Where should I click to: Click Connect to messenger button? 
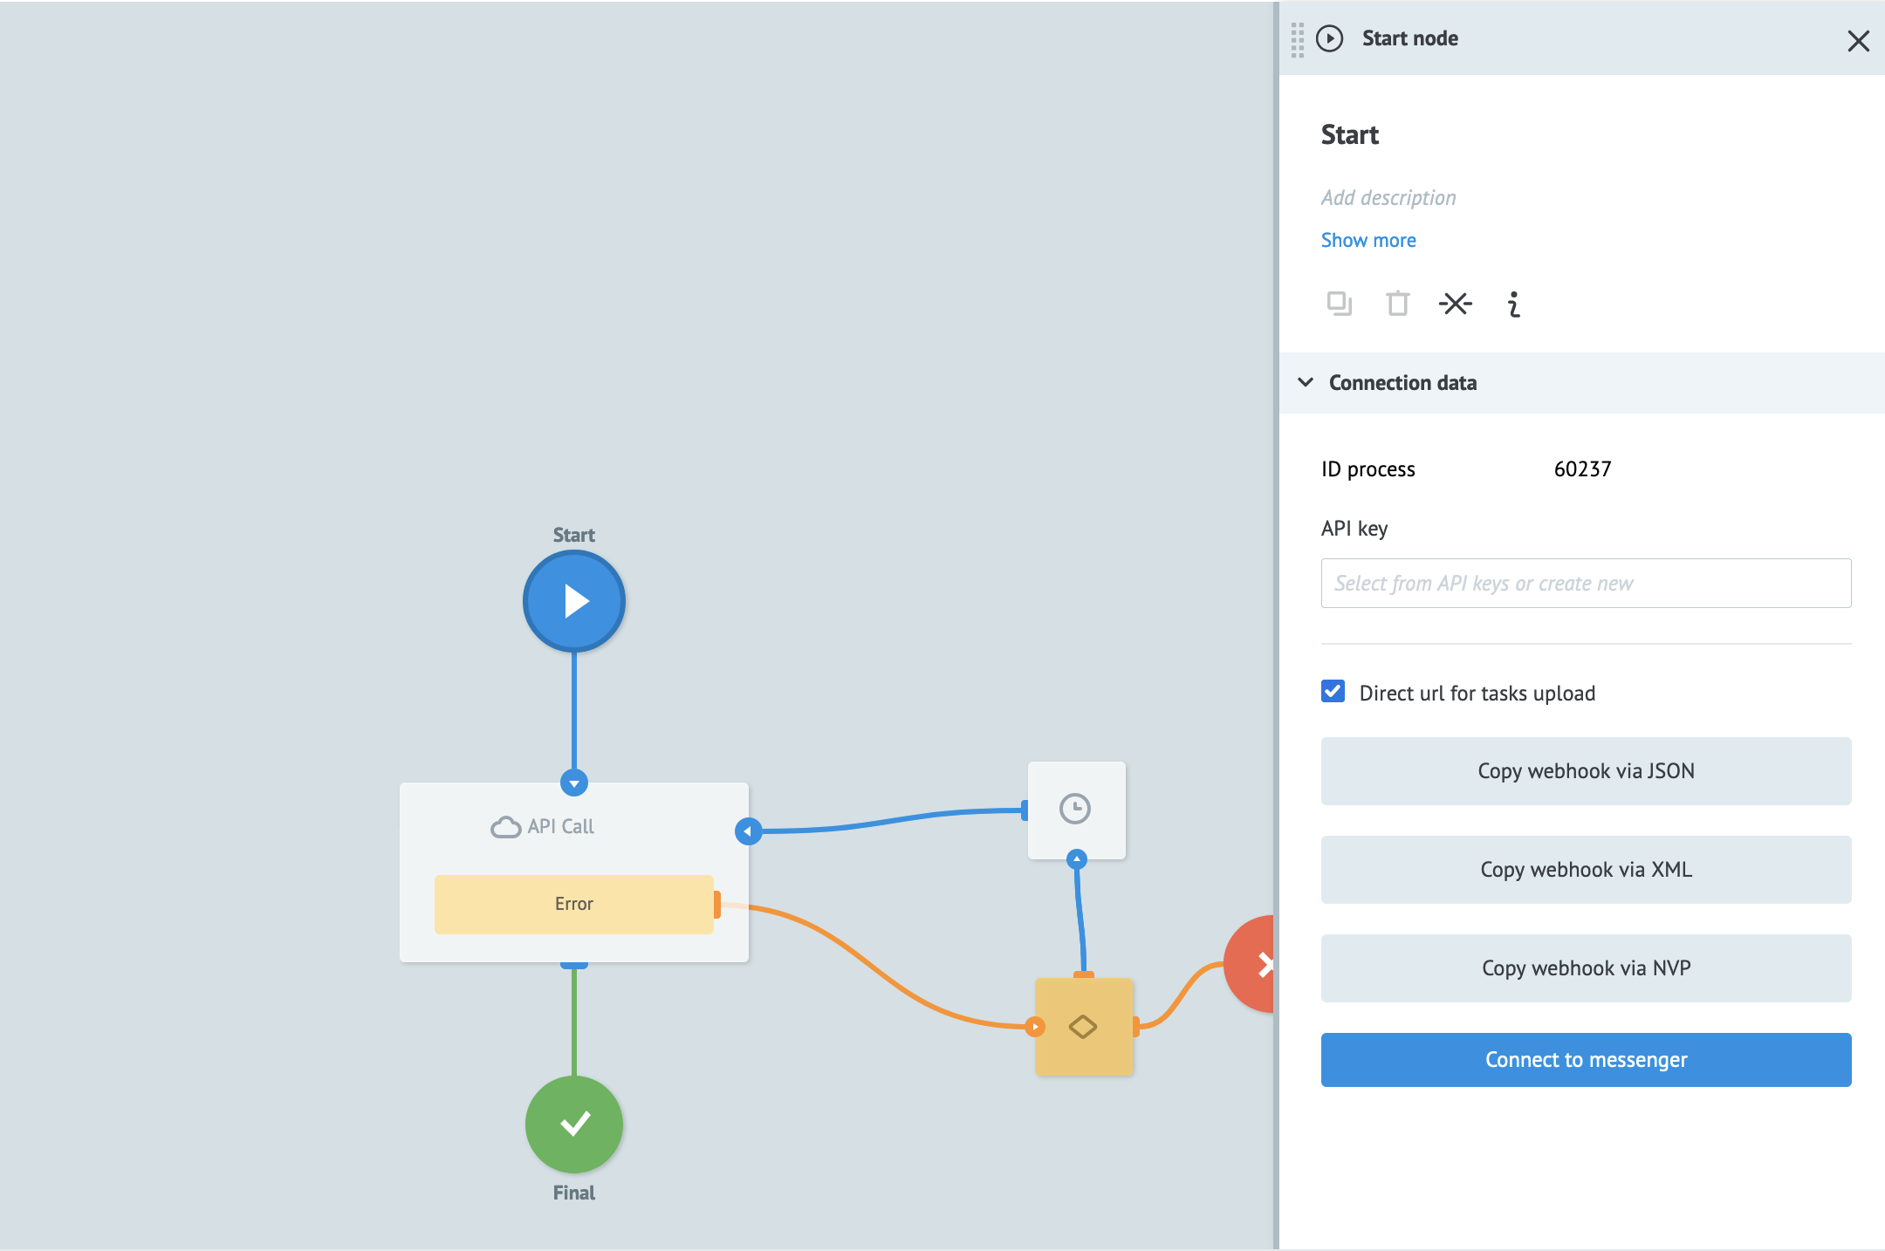[1585, 1059]
